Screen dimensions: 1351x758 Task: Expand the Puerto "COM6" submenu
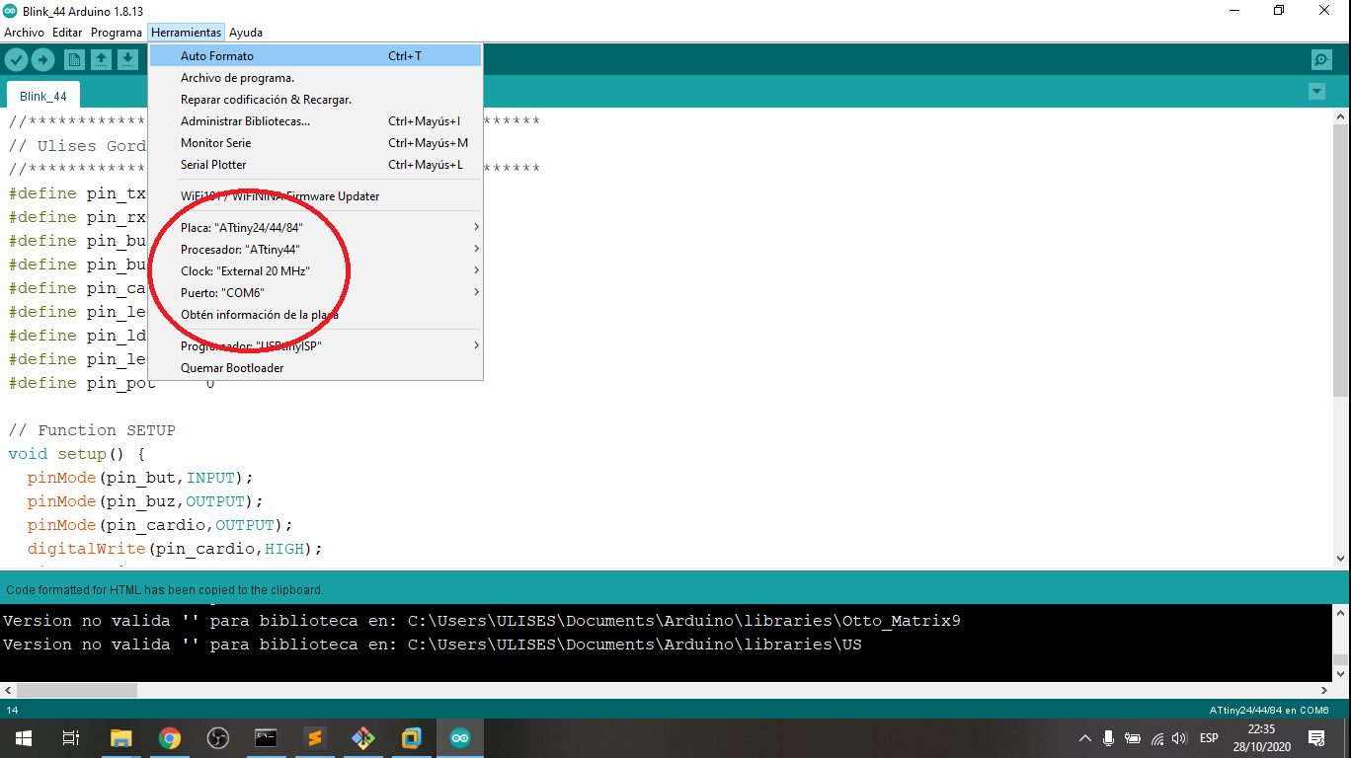[316, 293]
